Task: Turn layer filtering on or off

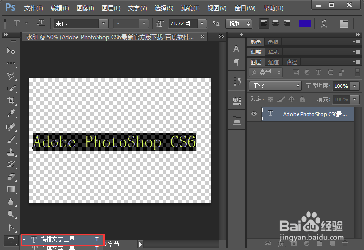Action: tap(357, 72)
